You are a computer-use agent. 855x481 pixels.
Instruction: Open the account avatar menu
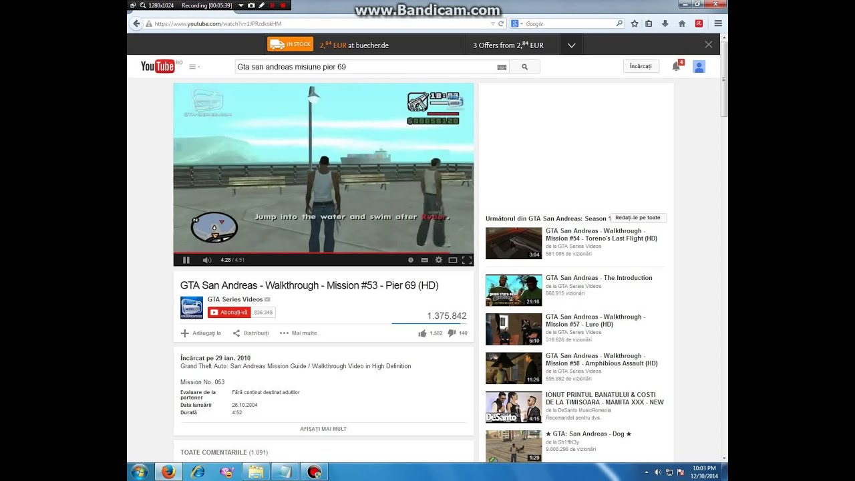tap(699, 66)
